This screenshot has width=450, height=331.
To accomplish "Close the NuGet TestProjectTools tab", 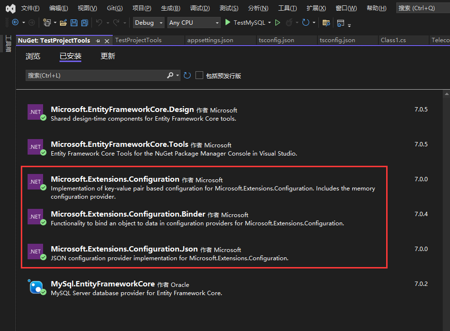I will (107, 41).
